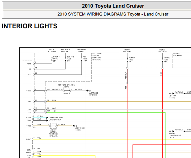Click "HOT IN ON OR START" text
Image resolution: width=191 pixels, height=158 pixels.
65,50
